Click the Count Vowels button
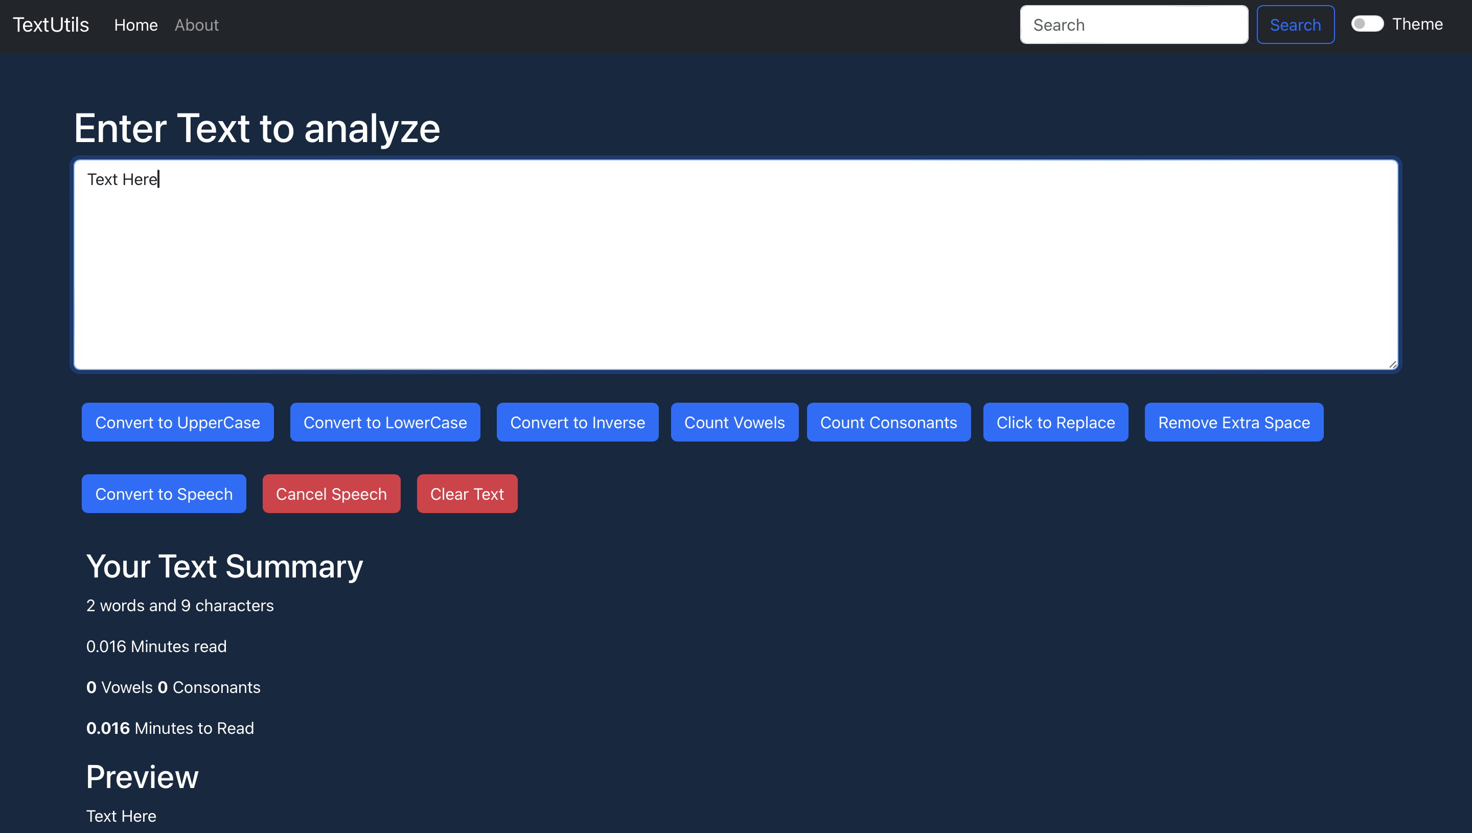This screenshot has height=833, width=1472. point(734,423)
